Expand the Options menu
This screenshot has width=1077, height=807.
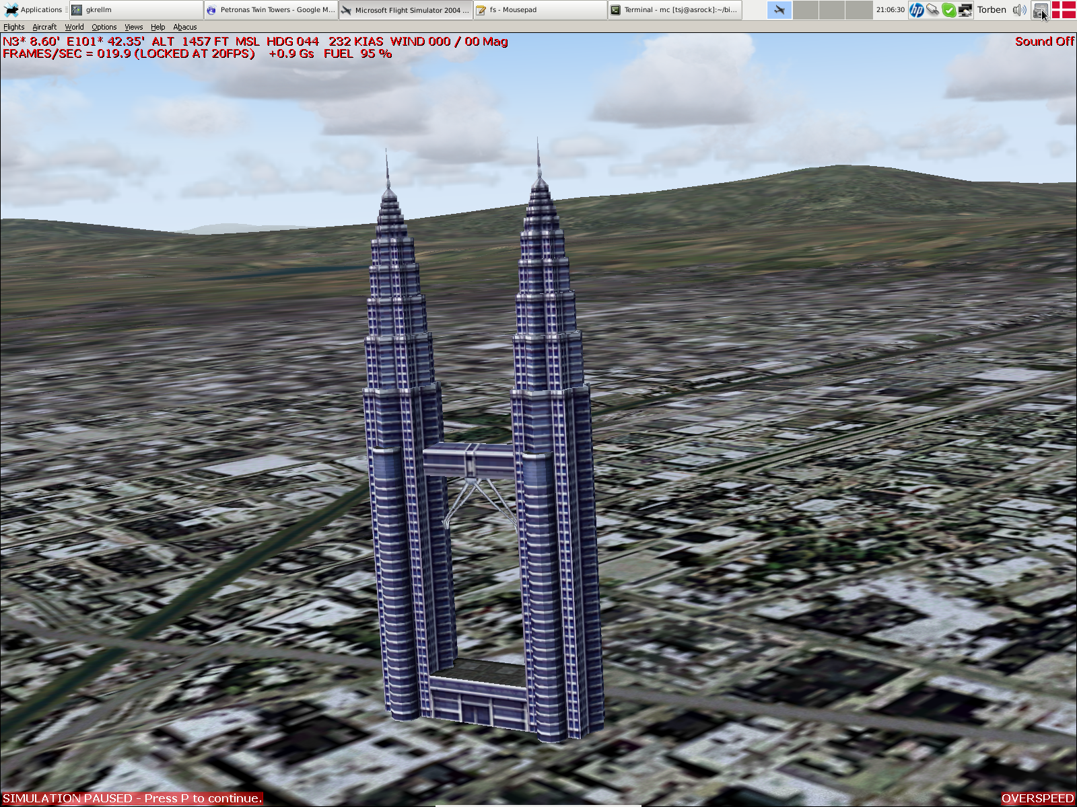[104, 27]
